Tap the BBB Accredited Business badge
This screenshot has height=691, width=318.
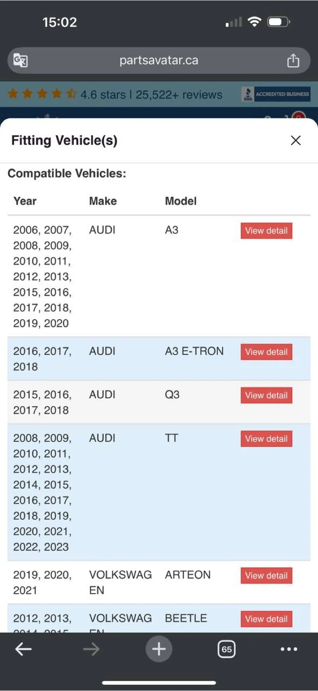point(276,94)
